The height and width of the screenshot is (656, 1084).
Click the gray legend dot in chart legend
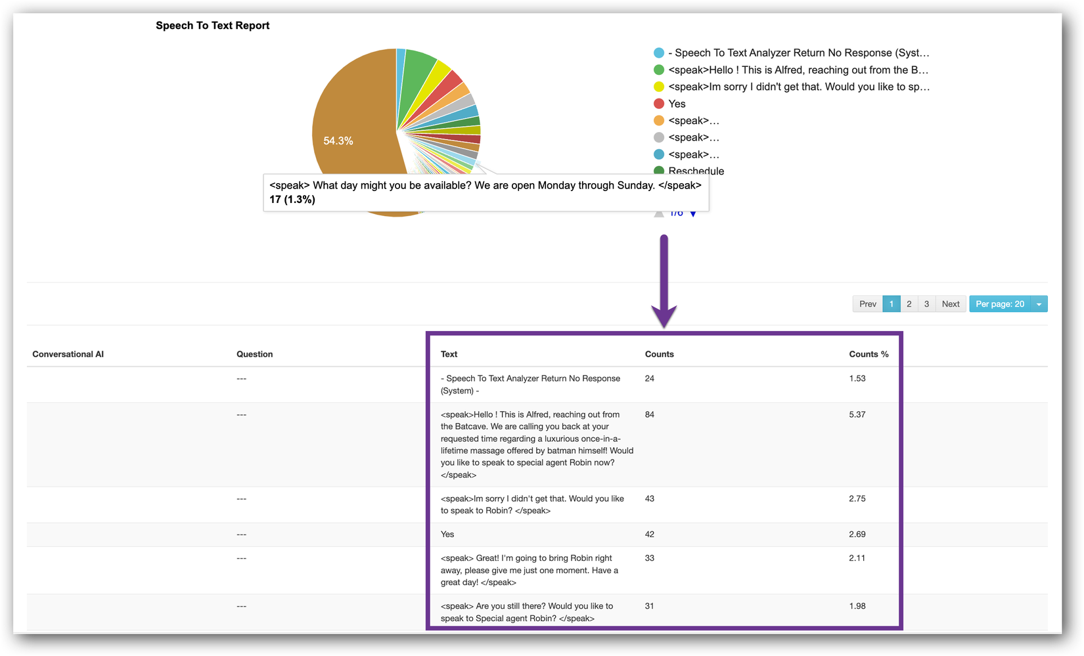coord(659,137)
